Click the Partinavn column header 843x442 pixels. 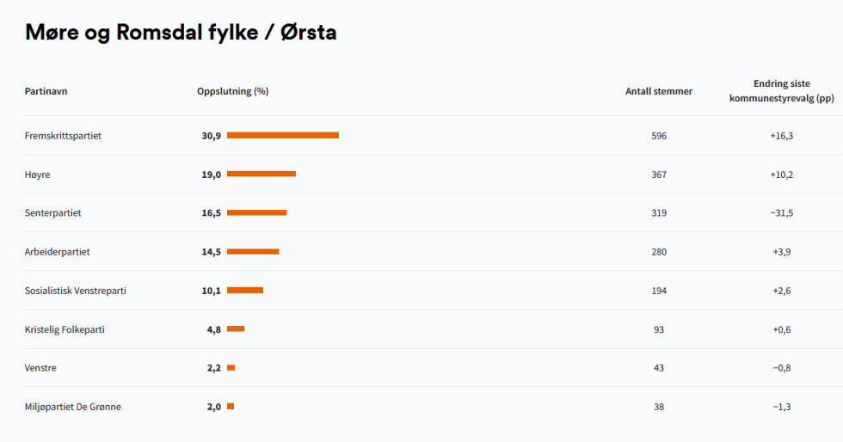(x=46, y=91)
